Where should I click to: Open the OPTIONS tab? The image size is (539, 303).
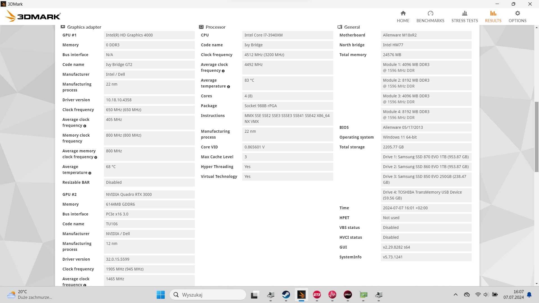coord(517,17)
